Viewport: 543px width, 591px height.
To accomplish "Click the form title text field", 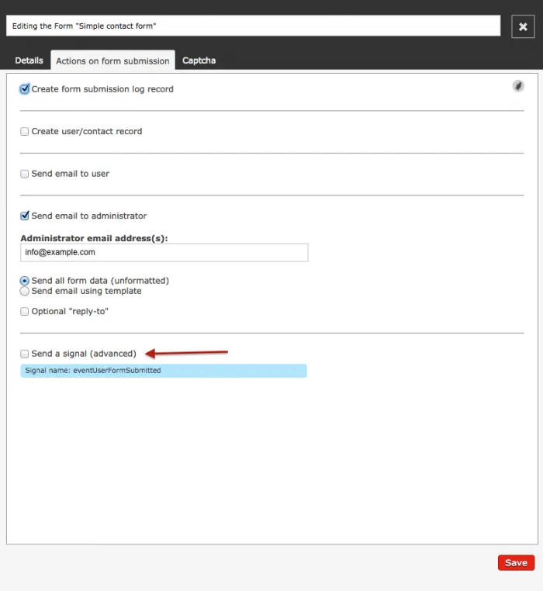I will tap(253, 26).
